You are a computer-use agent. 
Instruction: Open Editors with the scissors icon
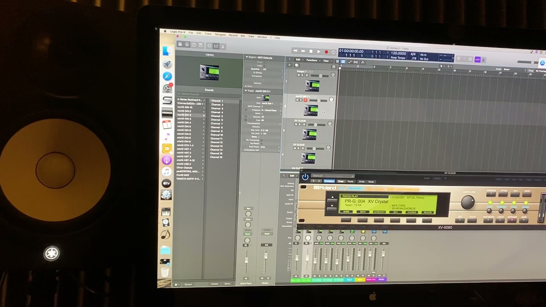point(223,46)
